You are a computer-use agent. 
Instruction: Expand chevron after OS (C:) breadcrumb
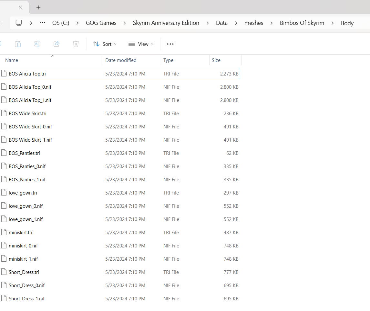[77, 23]
